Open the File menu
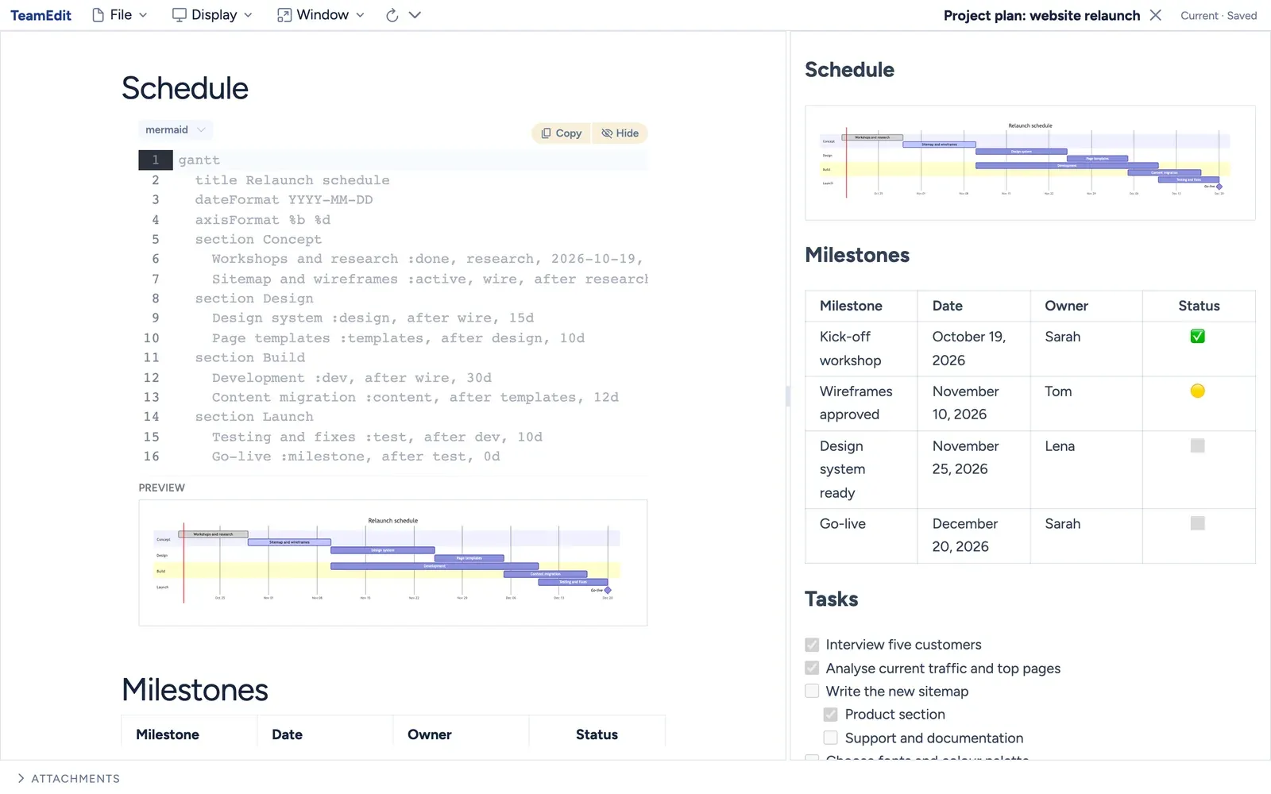 coord(120,15)
